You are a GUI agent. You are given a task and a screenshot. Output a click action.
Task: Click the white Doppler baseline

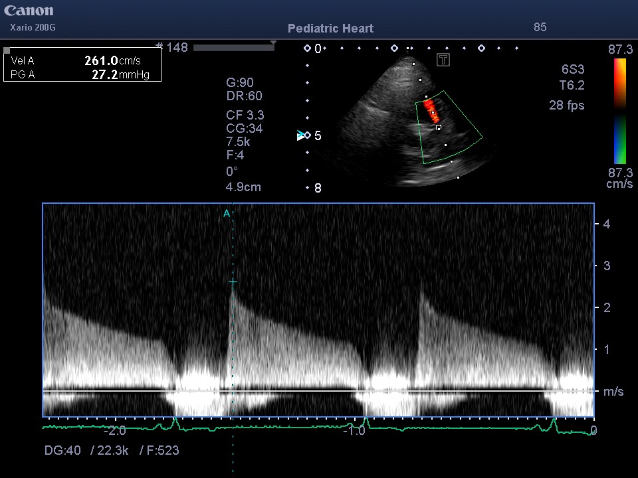coord(318,391)
